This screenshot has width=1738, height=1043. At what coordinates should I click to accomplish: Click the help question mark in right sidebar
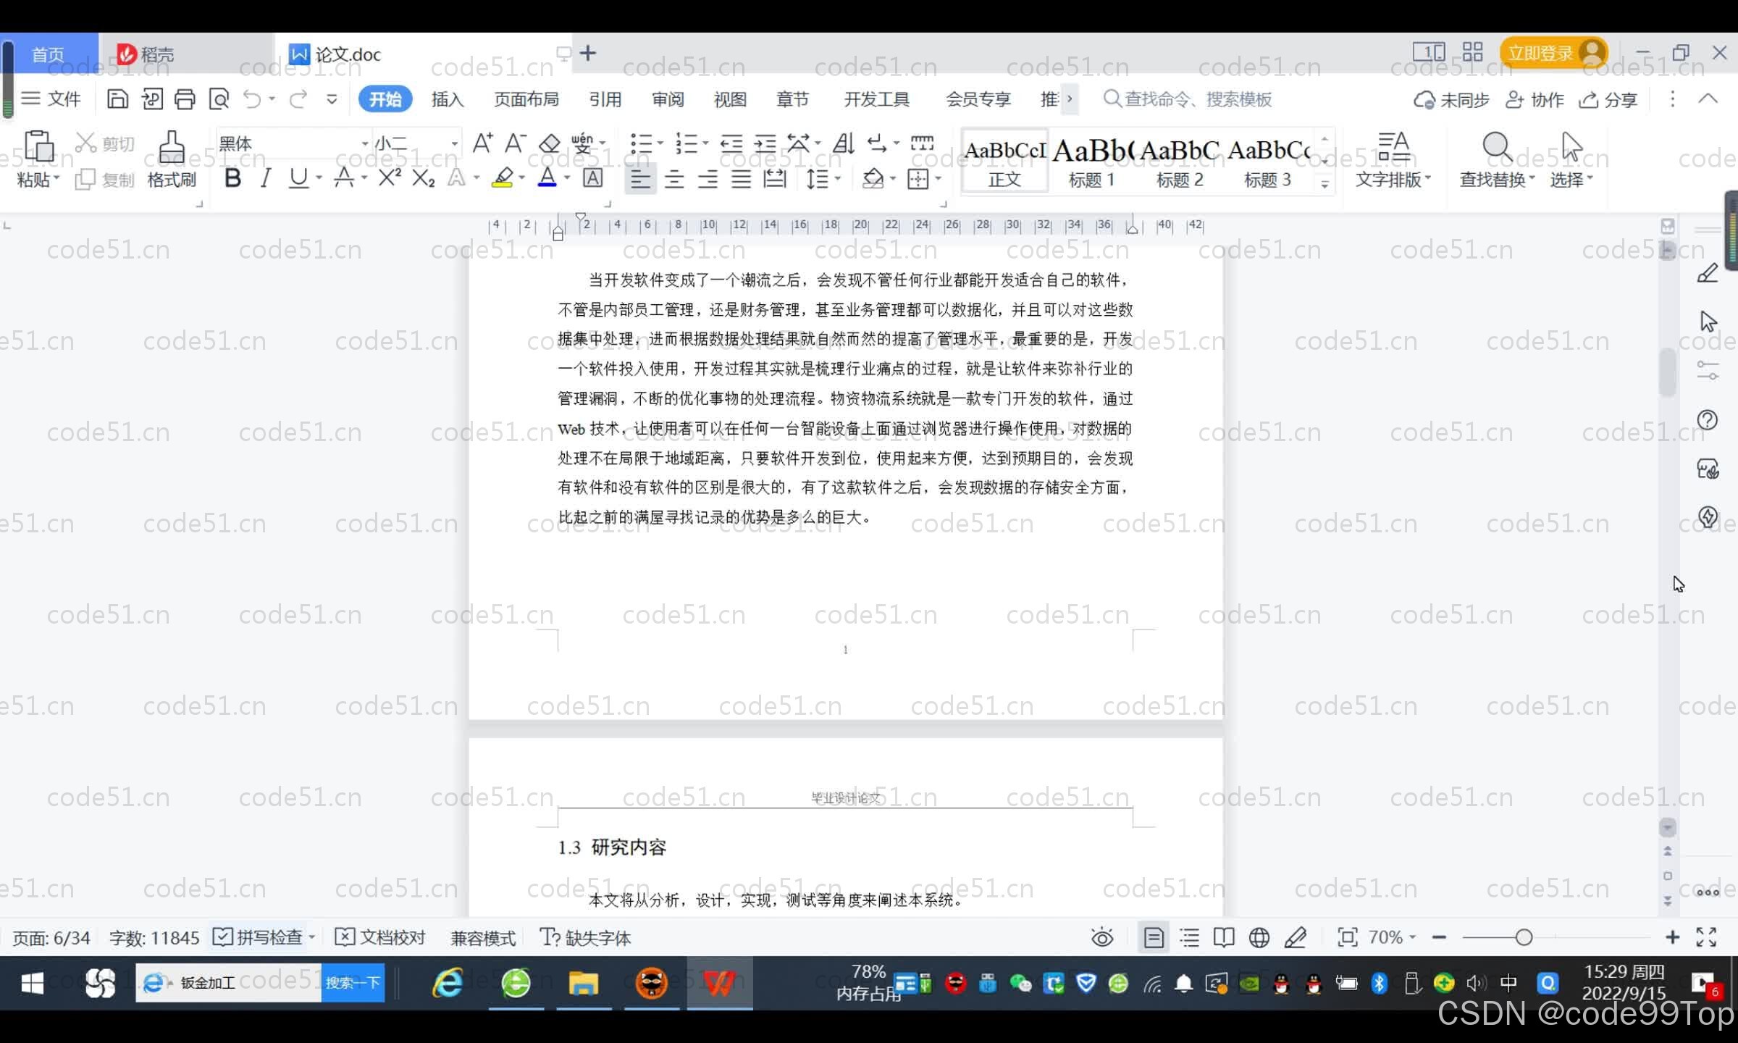tap(1708, 420)
